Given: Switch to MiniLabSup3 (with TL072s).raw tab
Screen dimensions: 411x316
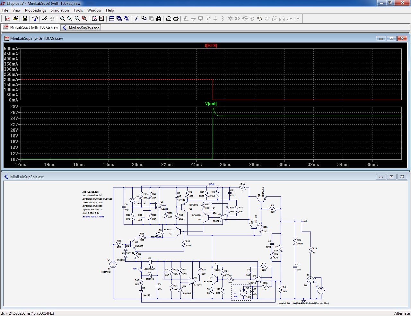Looking at the screenshot, I should pyautogui.click(x=31, y=27).
